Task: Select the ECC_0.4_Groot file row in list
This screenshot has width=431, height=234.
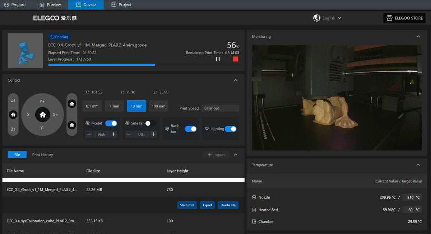Action: 123,189
